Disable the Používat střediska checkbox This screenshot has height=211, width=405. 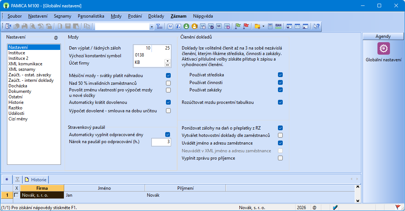point(281,75)
